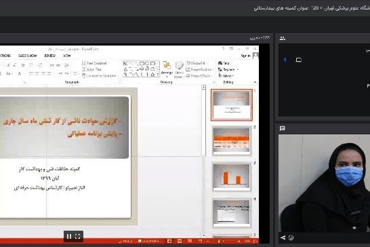370x247 pixels.
Task: Collapse the ribbon with the caret arrow
Action: coord(255,82)
